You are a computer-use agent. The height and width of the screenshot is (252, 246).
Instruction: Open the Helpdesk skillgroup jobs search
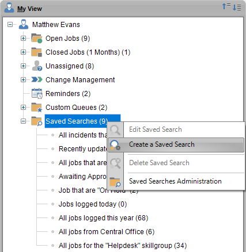(123, 246)
